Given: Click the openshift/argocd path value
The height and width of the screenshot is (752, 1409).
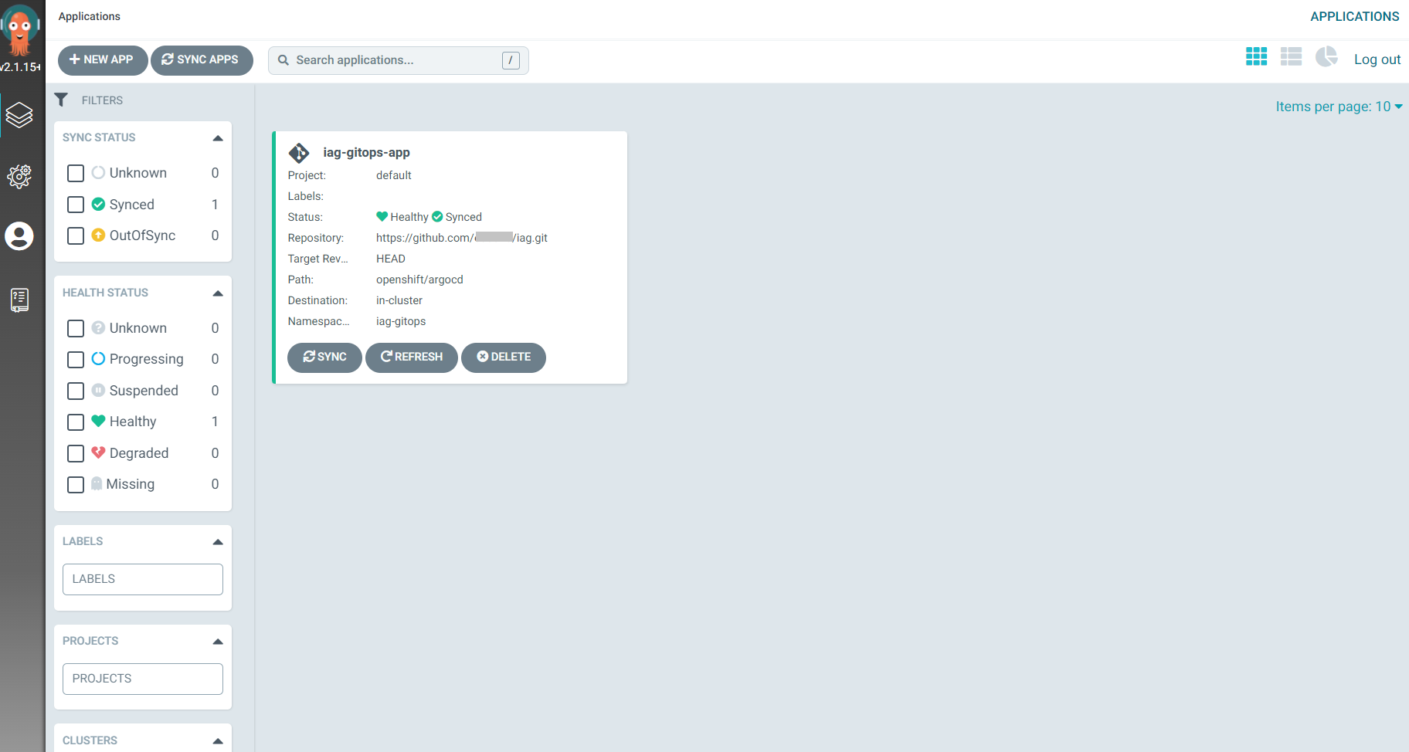Looking at the screenshot, I should coord(419,279).
